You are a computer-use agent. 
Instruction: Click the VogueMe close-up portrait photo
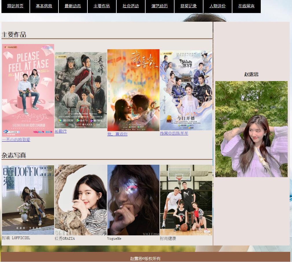pyautogui.click(x=133, y=200)
